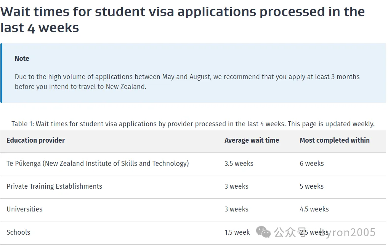Click the Private Training Establishments row name
Viewport: 388px width, 248px height.
point(55,186)
